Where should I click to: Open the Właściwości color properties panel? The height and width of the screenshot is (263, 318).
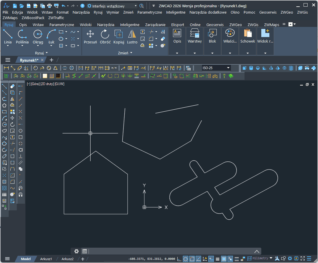[230, 37]
